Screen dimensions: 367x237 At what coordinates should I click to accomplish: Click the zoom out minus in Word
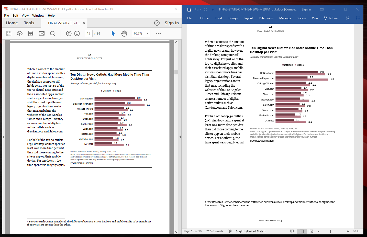[x=318, y=231]
